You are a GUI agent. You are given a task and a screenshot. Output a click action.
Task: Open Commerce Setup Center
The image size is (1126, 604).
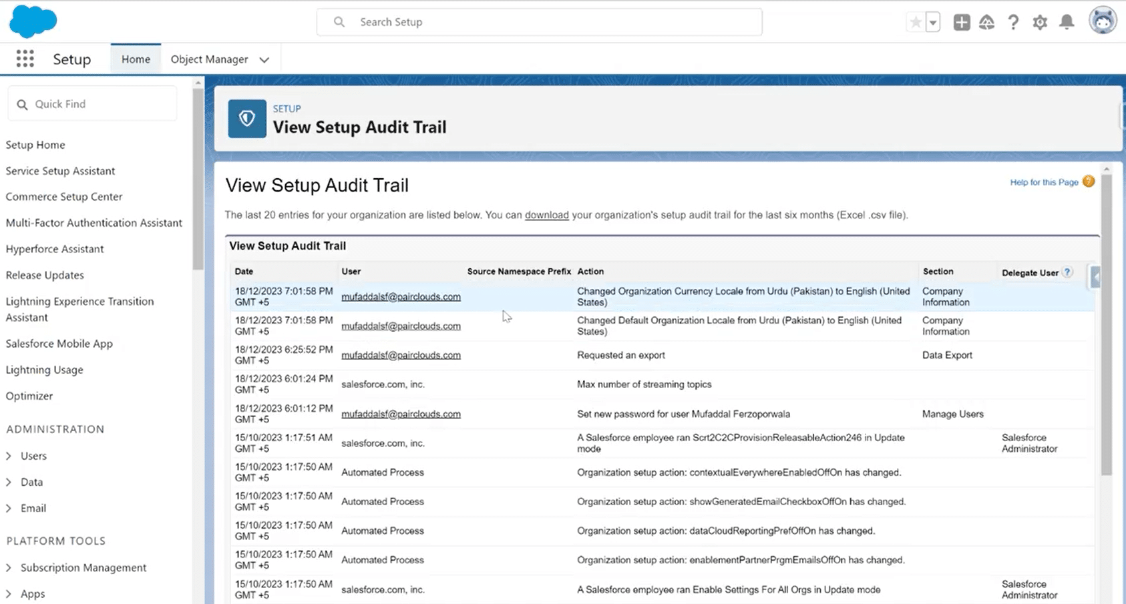tap(64, 197)
